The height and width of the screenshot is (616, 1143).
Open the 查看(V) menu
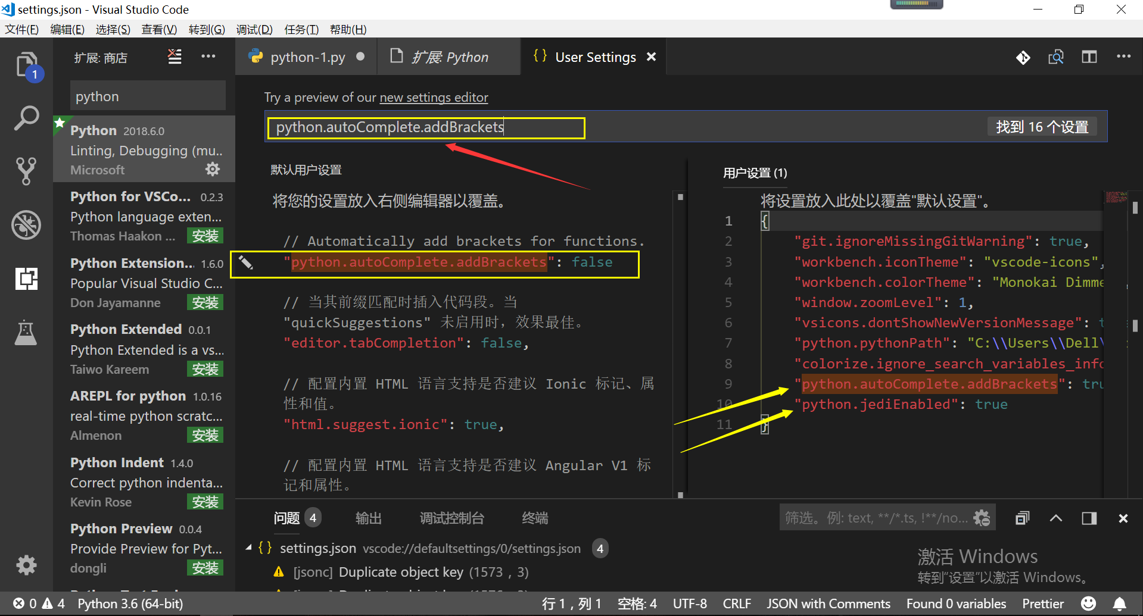click(159, 29)
